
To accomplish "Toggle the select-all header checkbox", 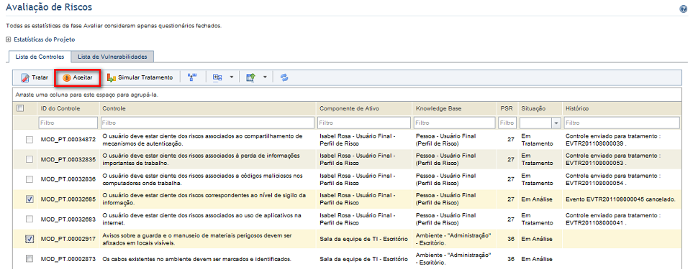I will point(20,108).
